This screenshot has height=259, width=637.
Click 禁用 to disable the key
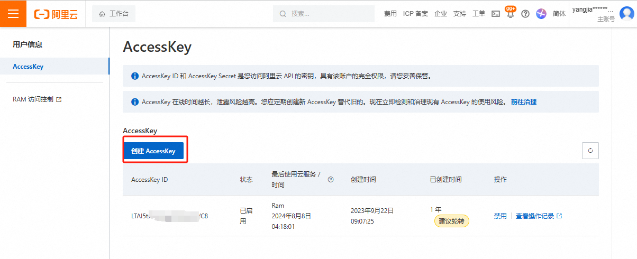[500, 216]
